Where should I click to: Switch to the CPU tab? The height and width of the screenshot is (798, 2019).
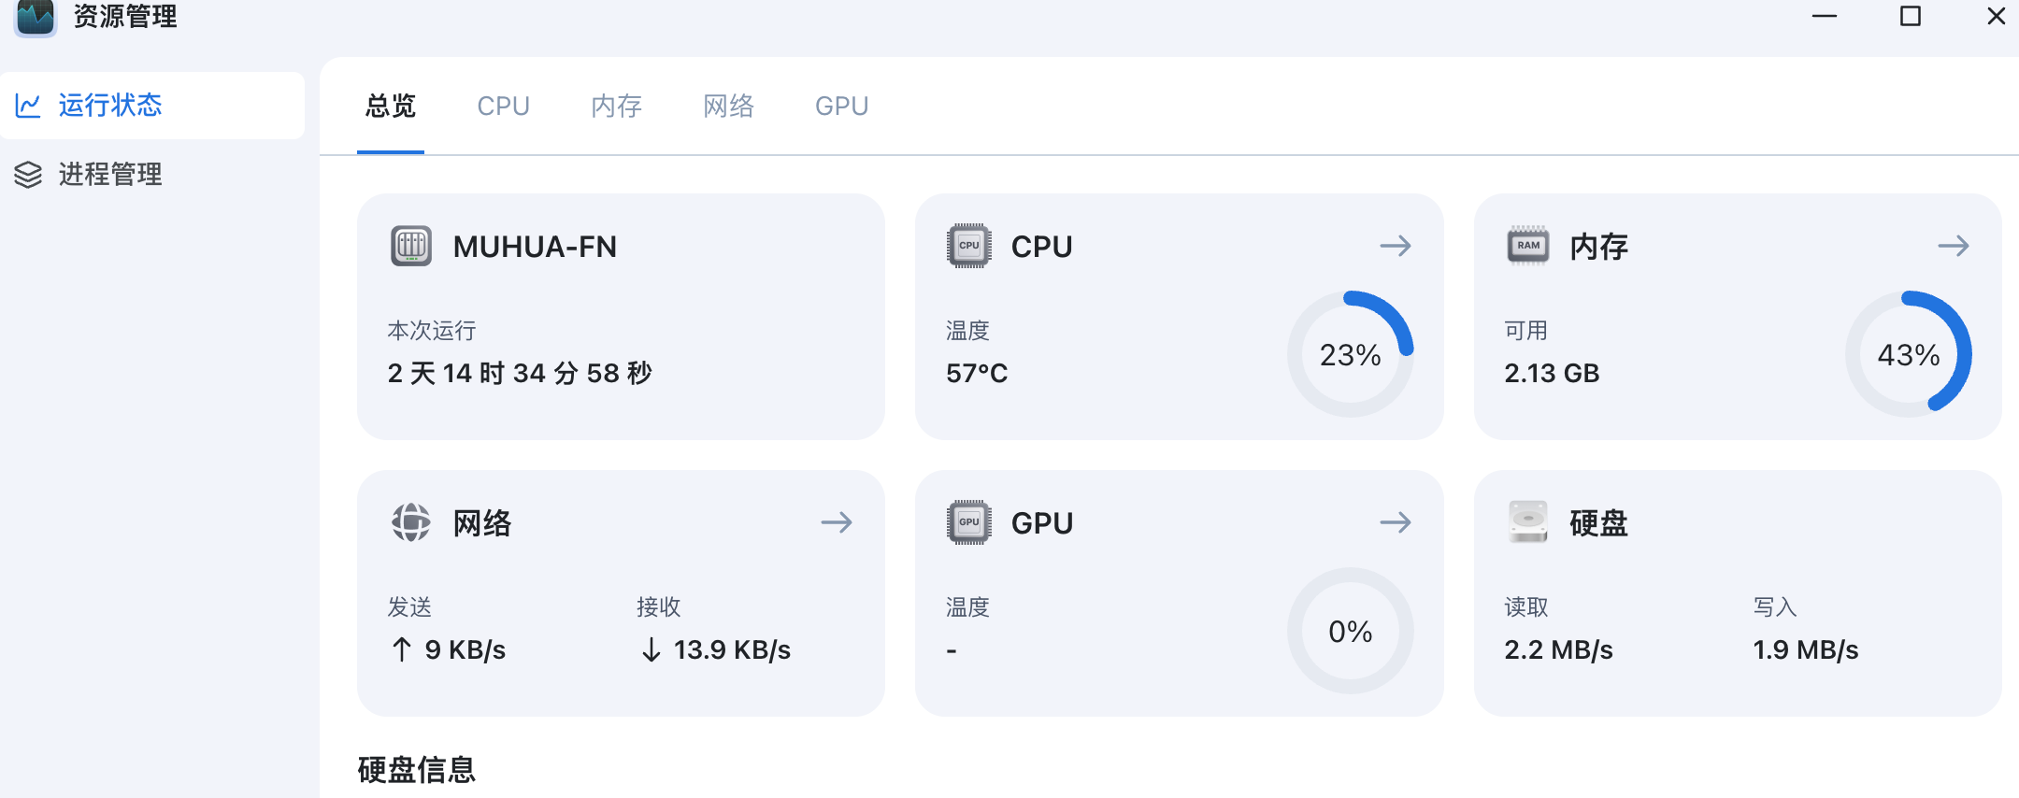tap(503, 107)
